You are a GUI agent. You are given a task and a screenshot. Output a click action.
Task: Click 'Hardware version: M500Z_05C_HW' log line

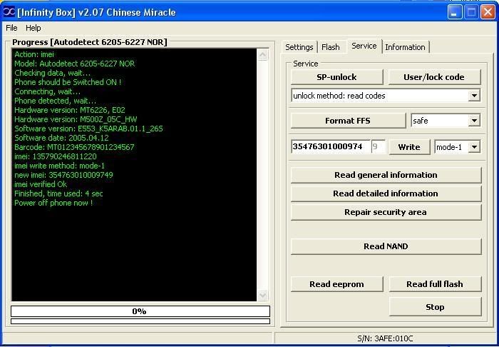pyautogui.click(x=76, y=119)
